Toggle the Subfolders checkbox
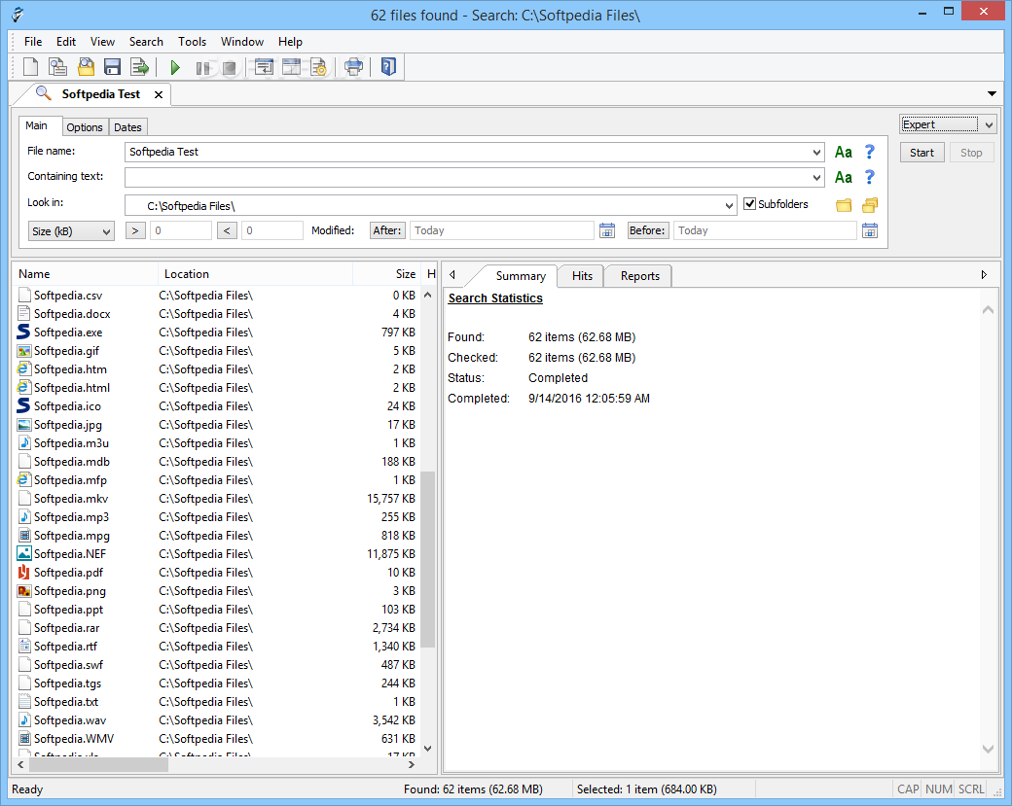The height and width of the screenshot is (806, 1012). pos(750,204)
